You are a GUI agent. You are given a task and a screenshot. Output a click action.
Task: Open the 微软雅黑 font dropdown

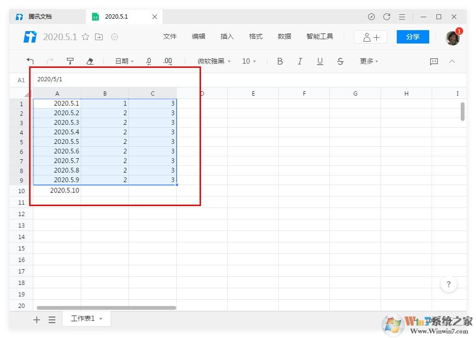(x=212, y=61)
